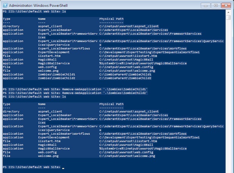234x173 pixels.
Task: Minimize the PowerShell window
Action: click(x=206, y=5)
